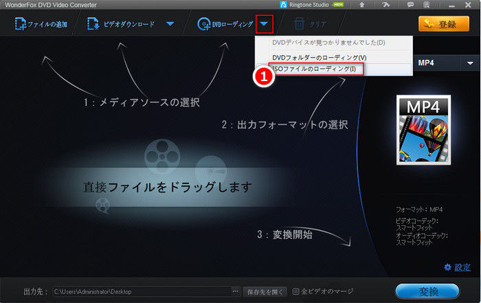Click the output path input field
Screen dimensions: 481x303
(142, 291)
